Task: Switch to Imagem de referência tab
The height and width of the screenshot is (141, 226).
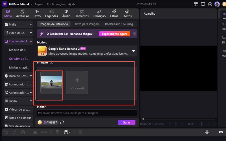Action: pos(54,24)
